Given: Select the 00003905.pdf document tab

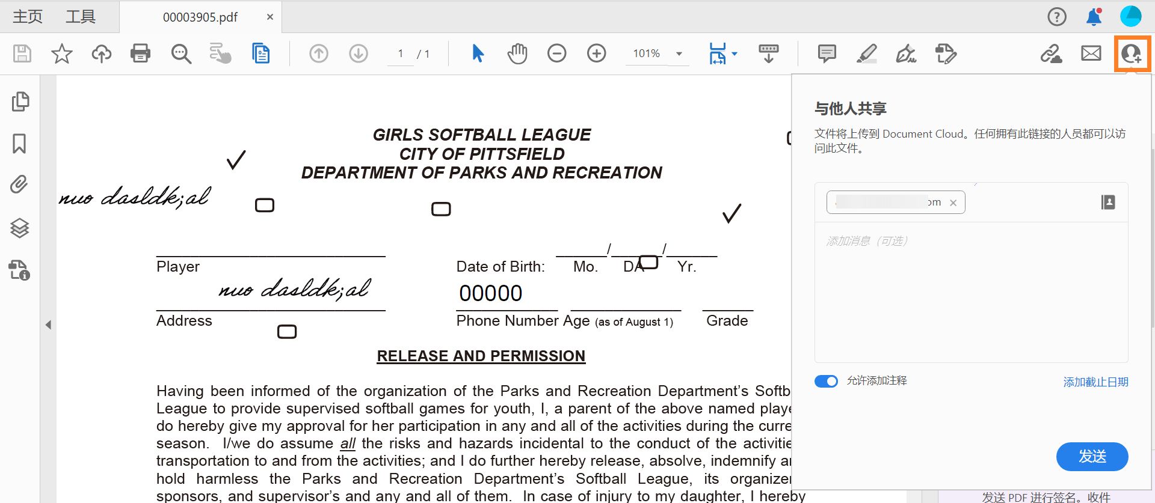Looking at the screenshot, I should tap(200, 17).
